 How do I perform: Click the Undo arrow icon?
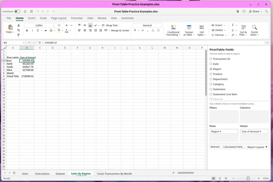pyautogui.click(x=38, y=11)
